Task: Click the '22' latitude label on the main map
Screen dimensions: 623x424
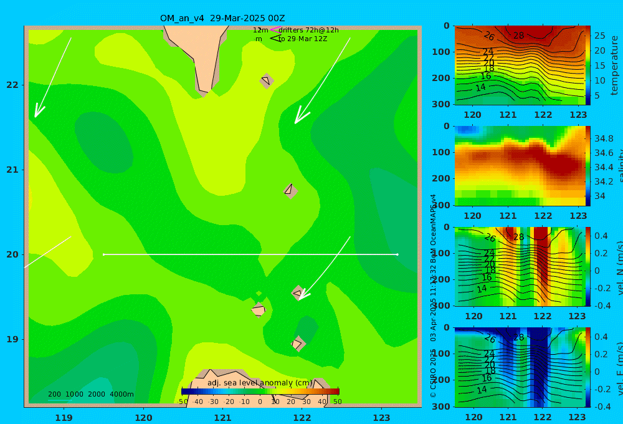Action: tap(12, 85)
